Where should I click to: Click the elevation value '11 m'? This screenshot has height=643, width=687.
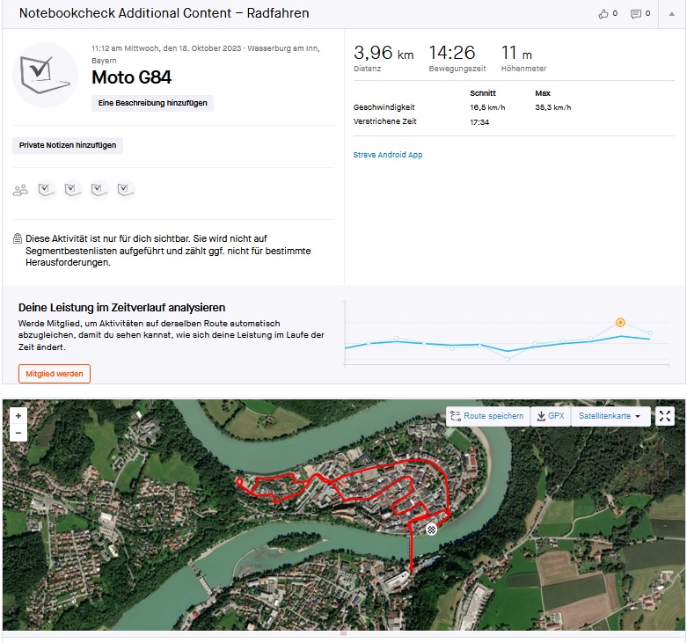[x=516, y=53]
